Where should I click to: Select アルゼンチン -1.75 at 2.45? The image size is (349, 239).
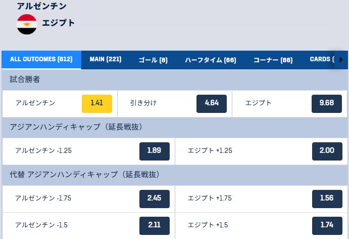tap(155, 199)
